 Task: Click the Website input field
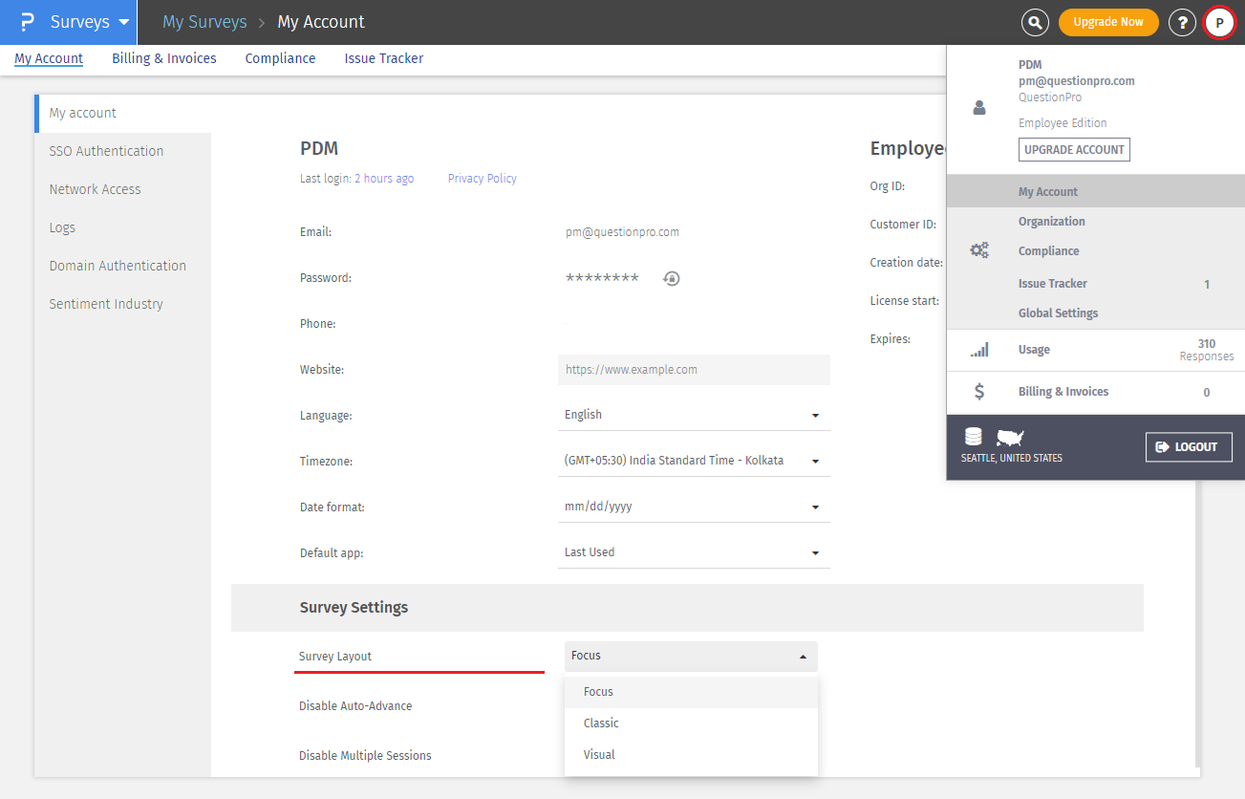tap(694, 369)
